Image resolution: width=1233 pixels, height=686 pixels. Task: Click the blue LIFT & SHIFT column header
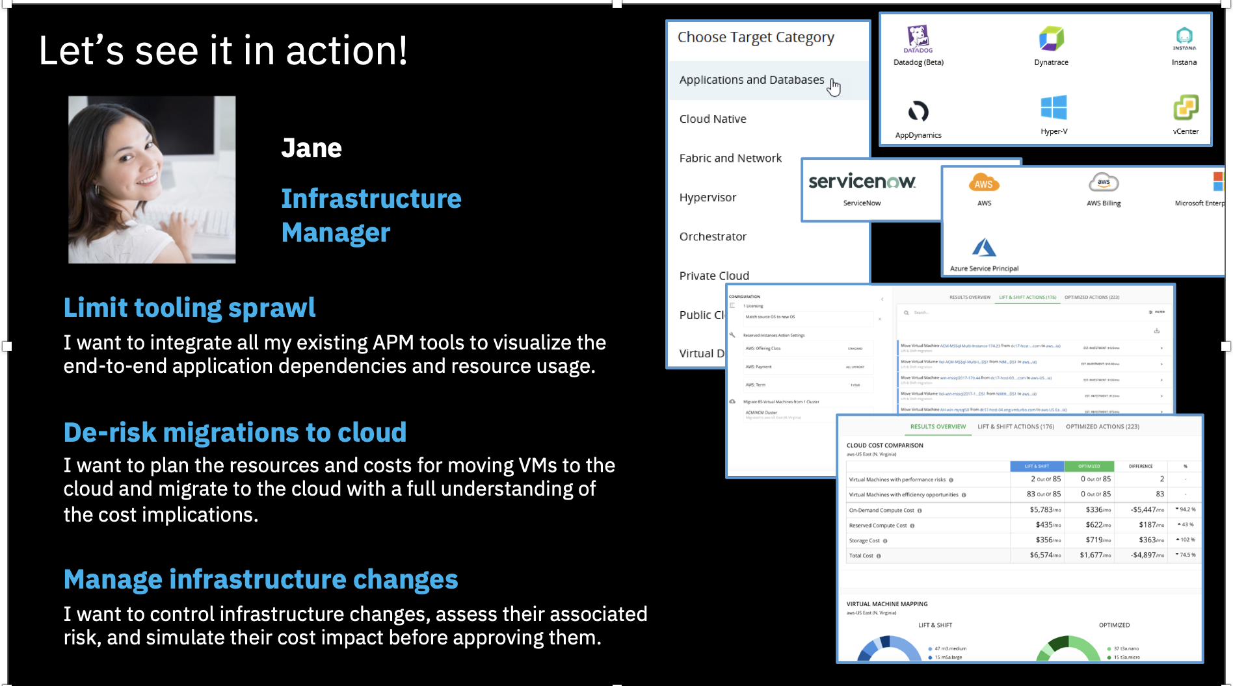tap(1037, 466)
